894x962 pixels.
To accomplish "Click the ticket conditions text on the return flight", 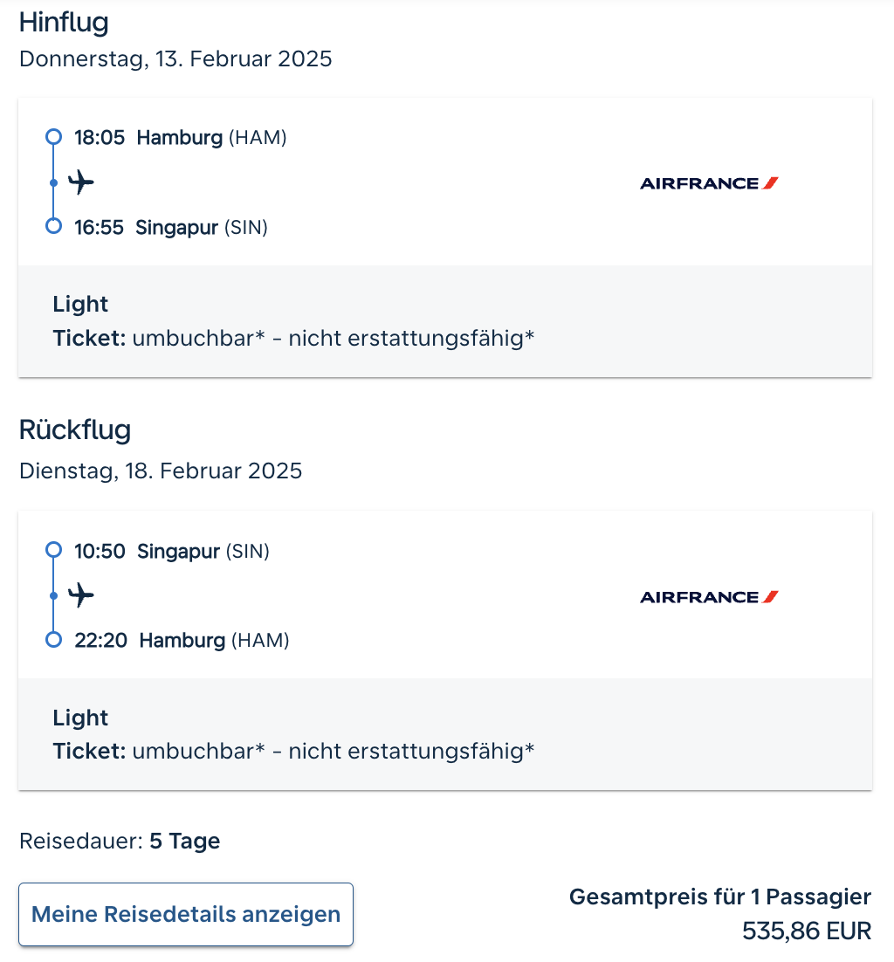I will tap(293, 751).
